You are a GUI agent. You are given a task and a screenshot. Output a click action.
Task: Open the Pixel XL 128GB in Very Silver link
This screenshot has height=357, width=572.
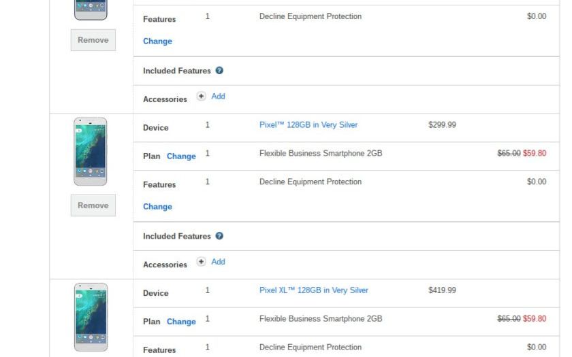pyautogui.click(x=313, y=290)
